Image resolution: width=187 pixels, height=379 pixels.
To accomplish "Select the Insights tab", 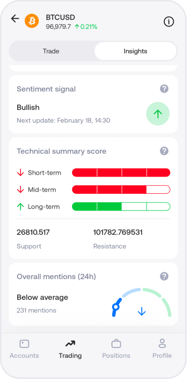I will (135, 51).
